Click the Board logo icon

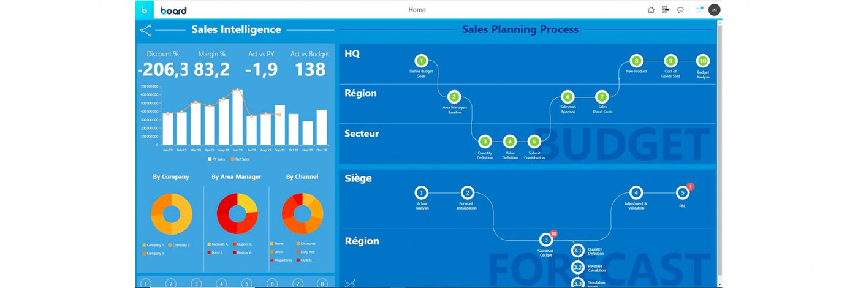click(144, 10)
